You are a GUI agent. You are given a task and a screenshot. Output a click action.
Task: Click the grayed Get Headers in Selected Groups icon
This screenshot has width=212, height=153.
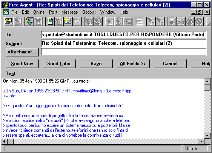point(18,21)
